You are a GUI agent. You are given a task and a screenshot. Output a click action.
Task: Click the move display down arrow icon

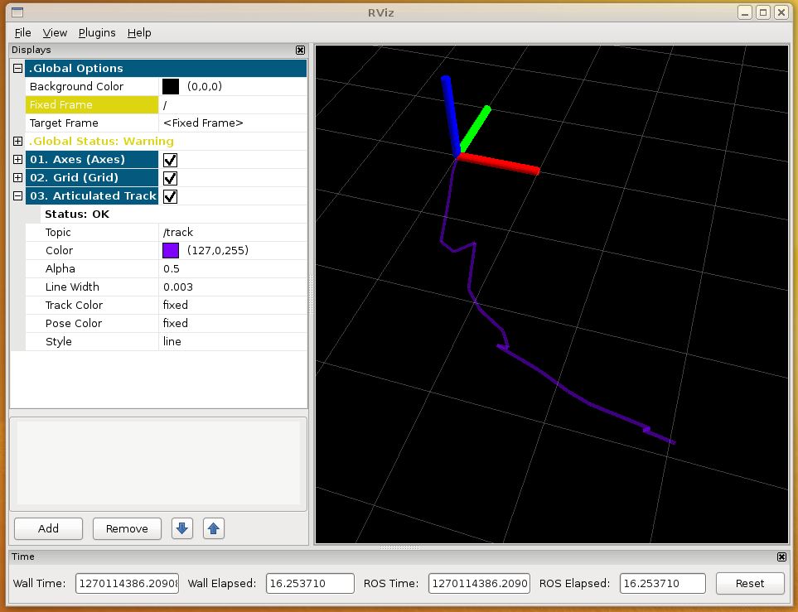click(181, 528)
